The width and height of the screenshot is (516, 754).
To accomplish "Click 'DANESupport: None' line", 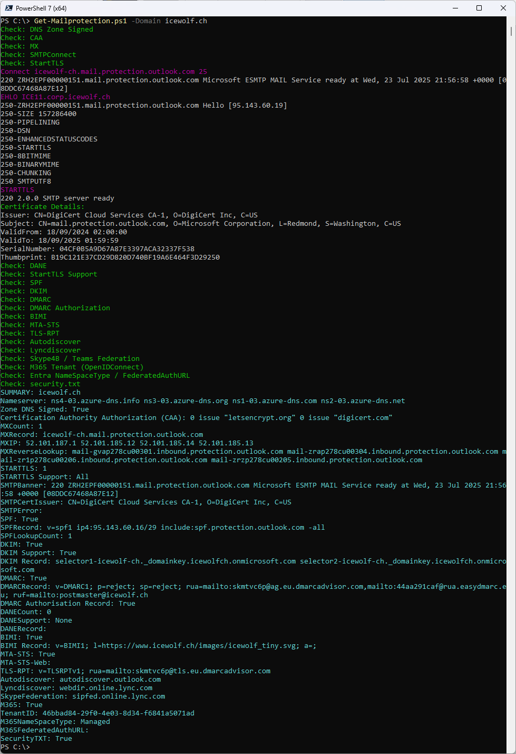I will click(x=36, y=621).
